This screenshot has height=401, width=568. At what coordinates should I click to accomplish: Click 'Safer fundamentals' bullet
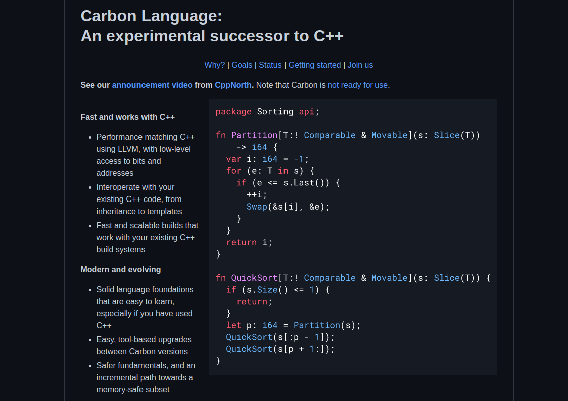coord(146,377)
